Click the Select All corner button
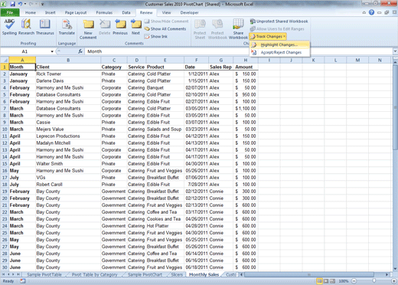The image size is (398, 285). coord(5,60)
